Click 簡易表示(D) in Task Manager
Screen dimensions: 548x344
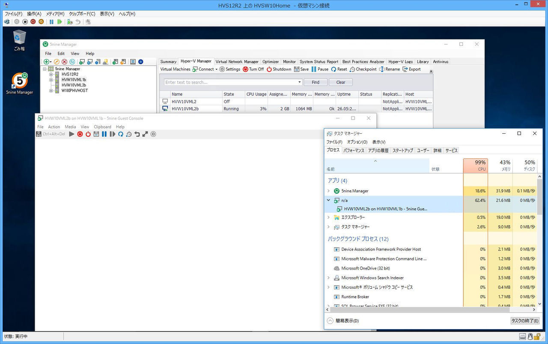pos(343,320)
